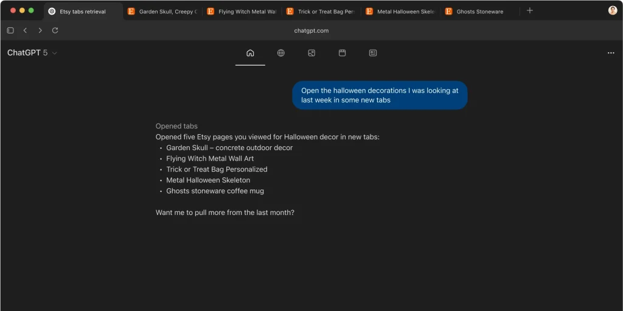Go back with the back arrow

(25, 30)
